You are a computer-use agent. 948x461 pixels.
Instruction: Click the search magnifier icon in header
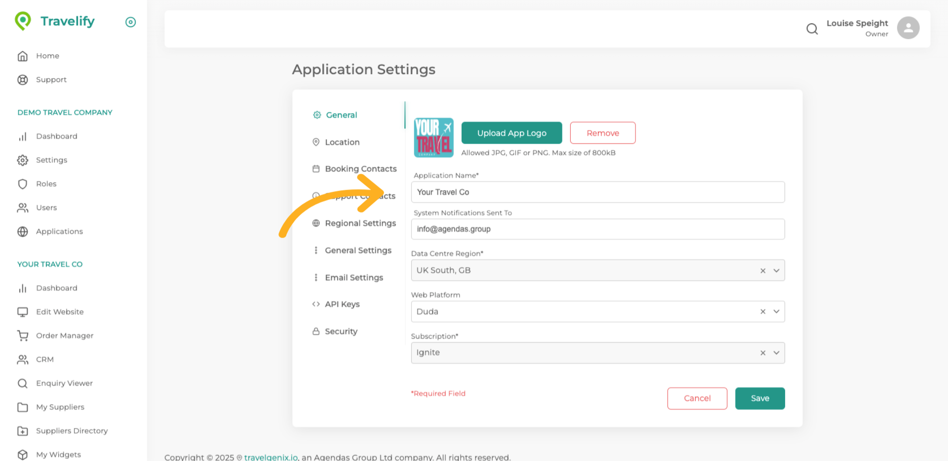tap(812, 29)
